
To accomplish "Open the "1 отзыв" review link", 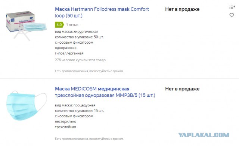I will (72, 25).
